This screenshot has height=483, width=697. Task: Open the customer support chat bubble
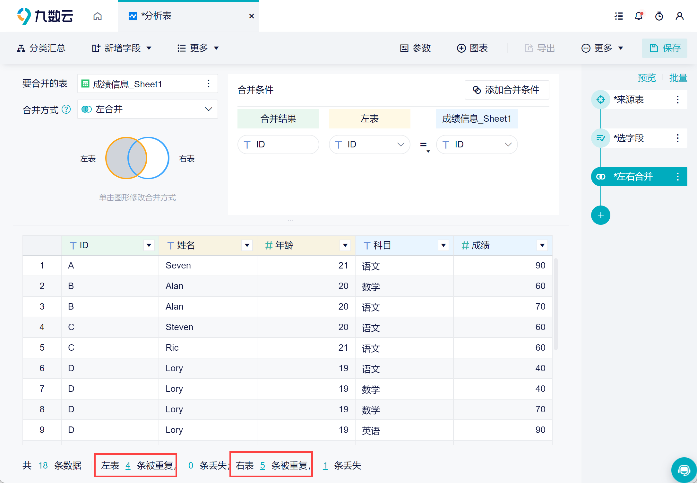(x=684, y=470)
